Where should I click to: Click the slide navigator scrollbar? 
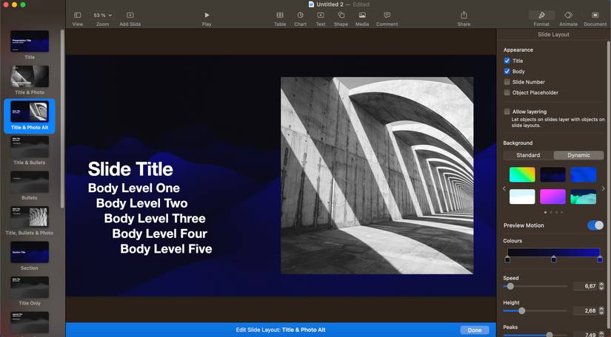point(62,118)
